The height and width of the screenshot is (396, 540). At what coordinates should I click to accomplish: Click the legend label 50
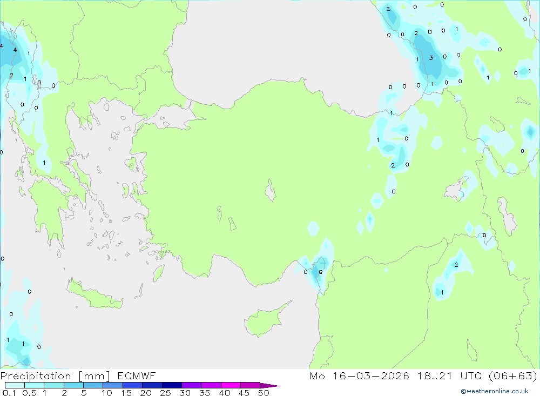(264, 393)
